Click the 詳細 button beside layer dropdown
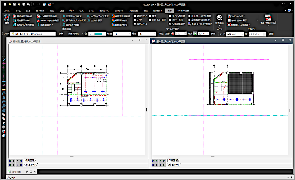295x180 pixels. coord(61,34)
